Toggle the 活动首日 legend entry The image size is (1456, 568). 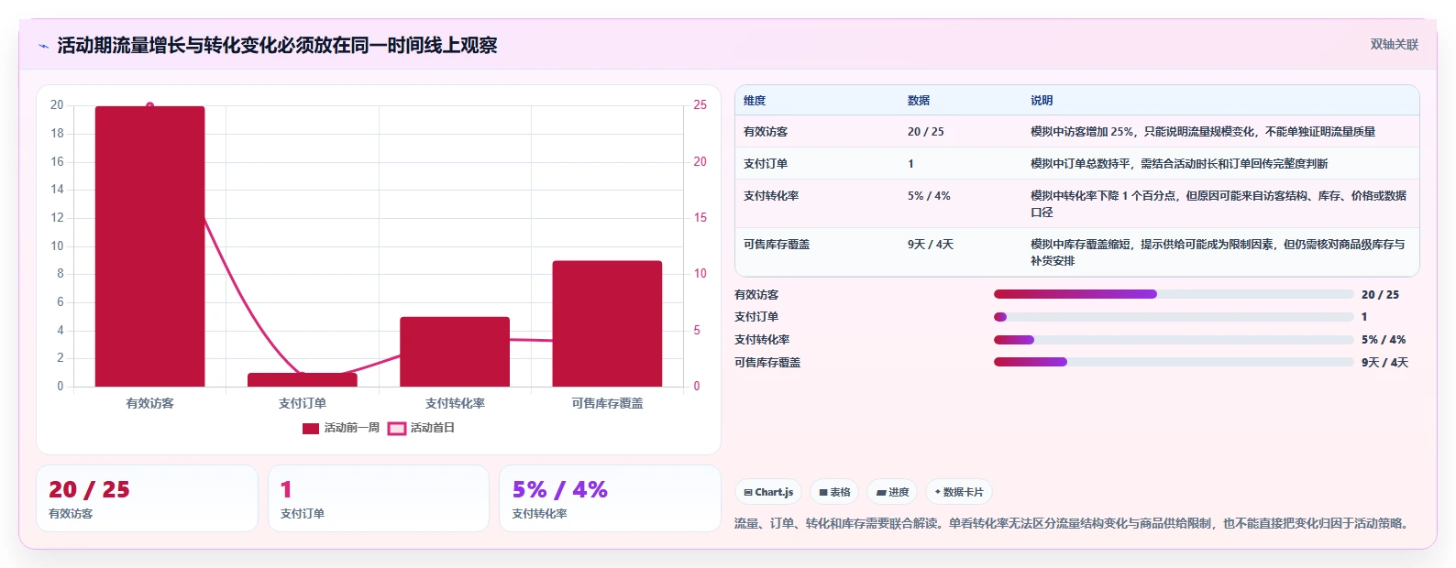tap(421, 428)
